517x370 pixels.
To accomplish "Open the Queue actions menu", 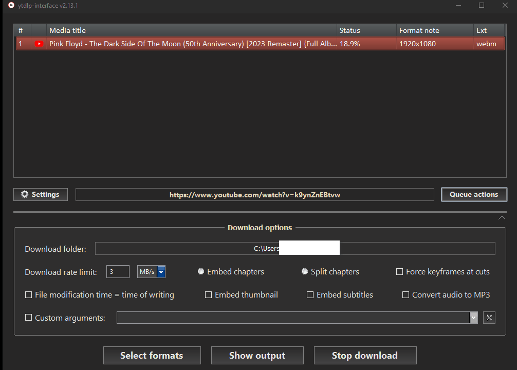I will coord(474,195).
